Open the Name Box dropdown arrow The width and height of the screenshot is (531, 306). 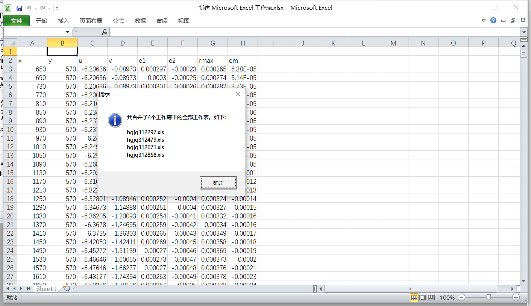[67, 32]
